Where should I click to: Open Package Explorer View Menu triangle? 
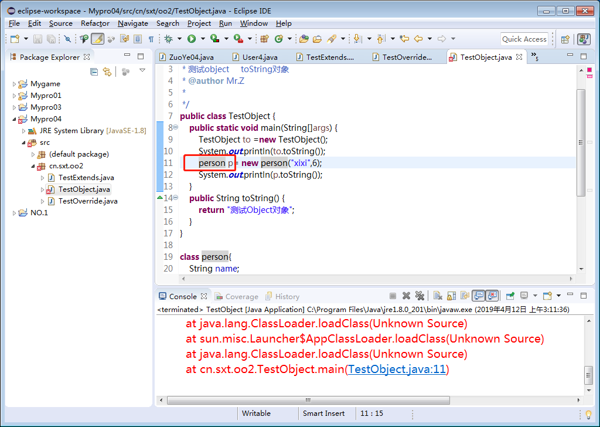coord(142,70)
